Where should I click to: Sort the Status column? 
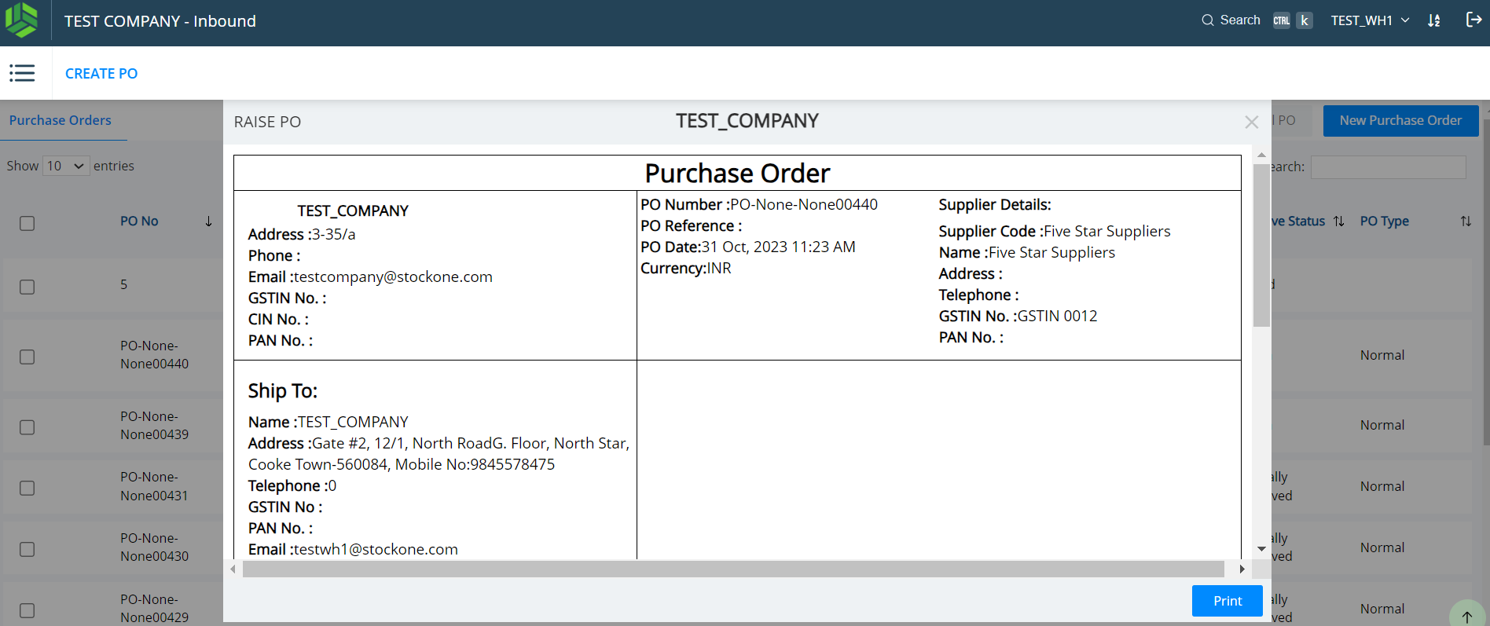tap(1339, 221)
